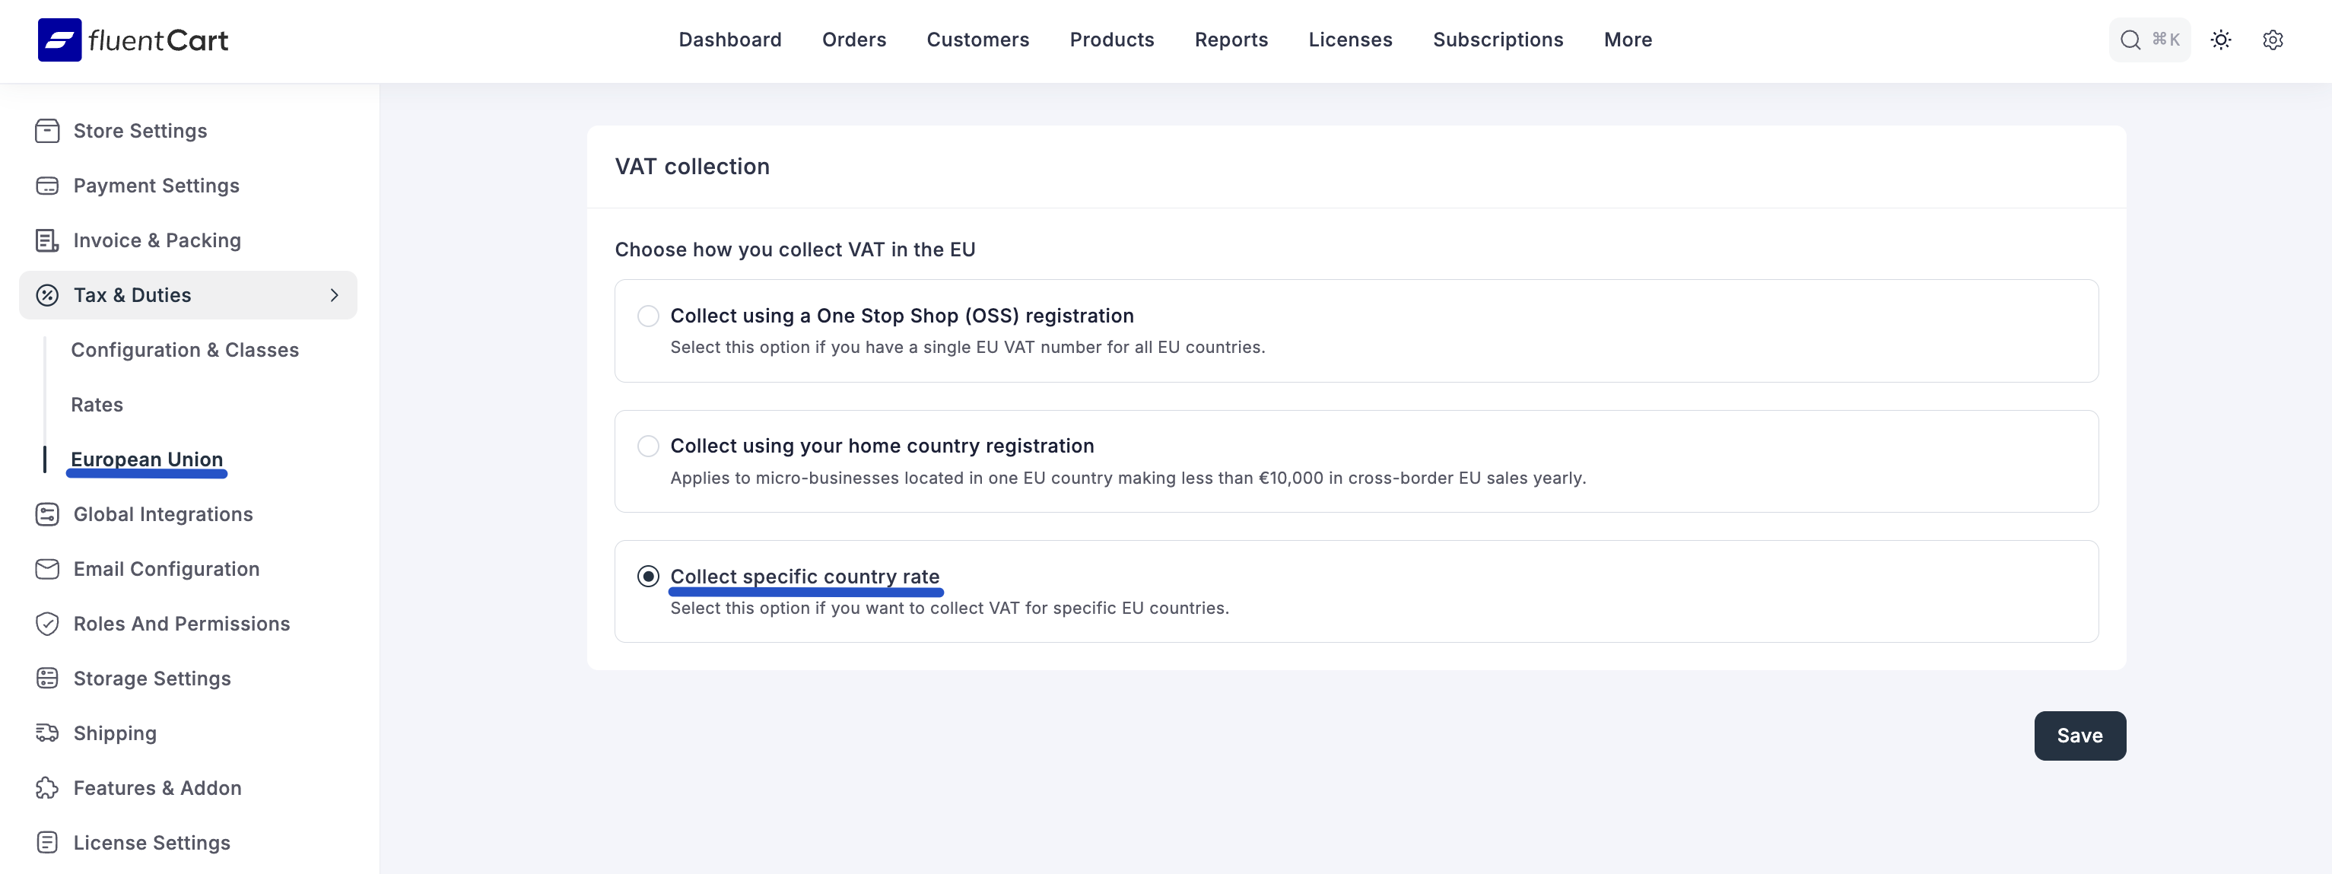The height and width of the screenshot is (874, 2332).
Task: Go to the Products tab
Action: (1112, 40)
